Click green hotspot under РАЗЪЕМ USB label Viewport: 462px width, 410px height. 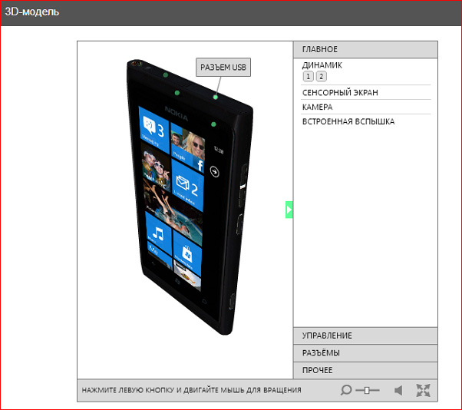pyautogui.click(x=216, y=97)
